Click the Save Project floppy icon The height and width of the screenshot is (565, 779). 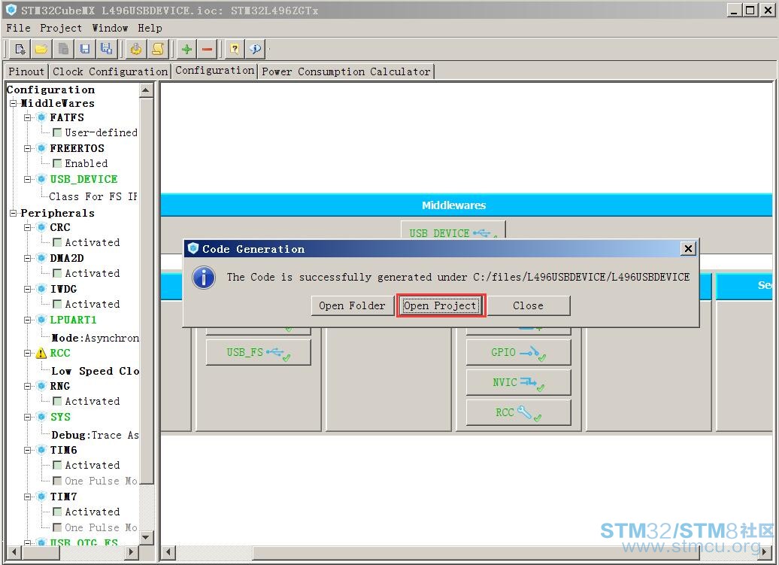click(84, 49)
